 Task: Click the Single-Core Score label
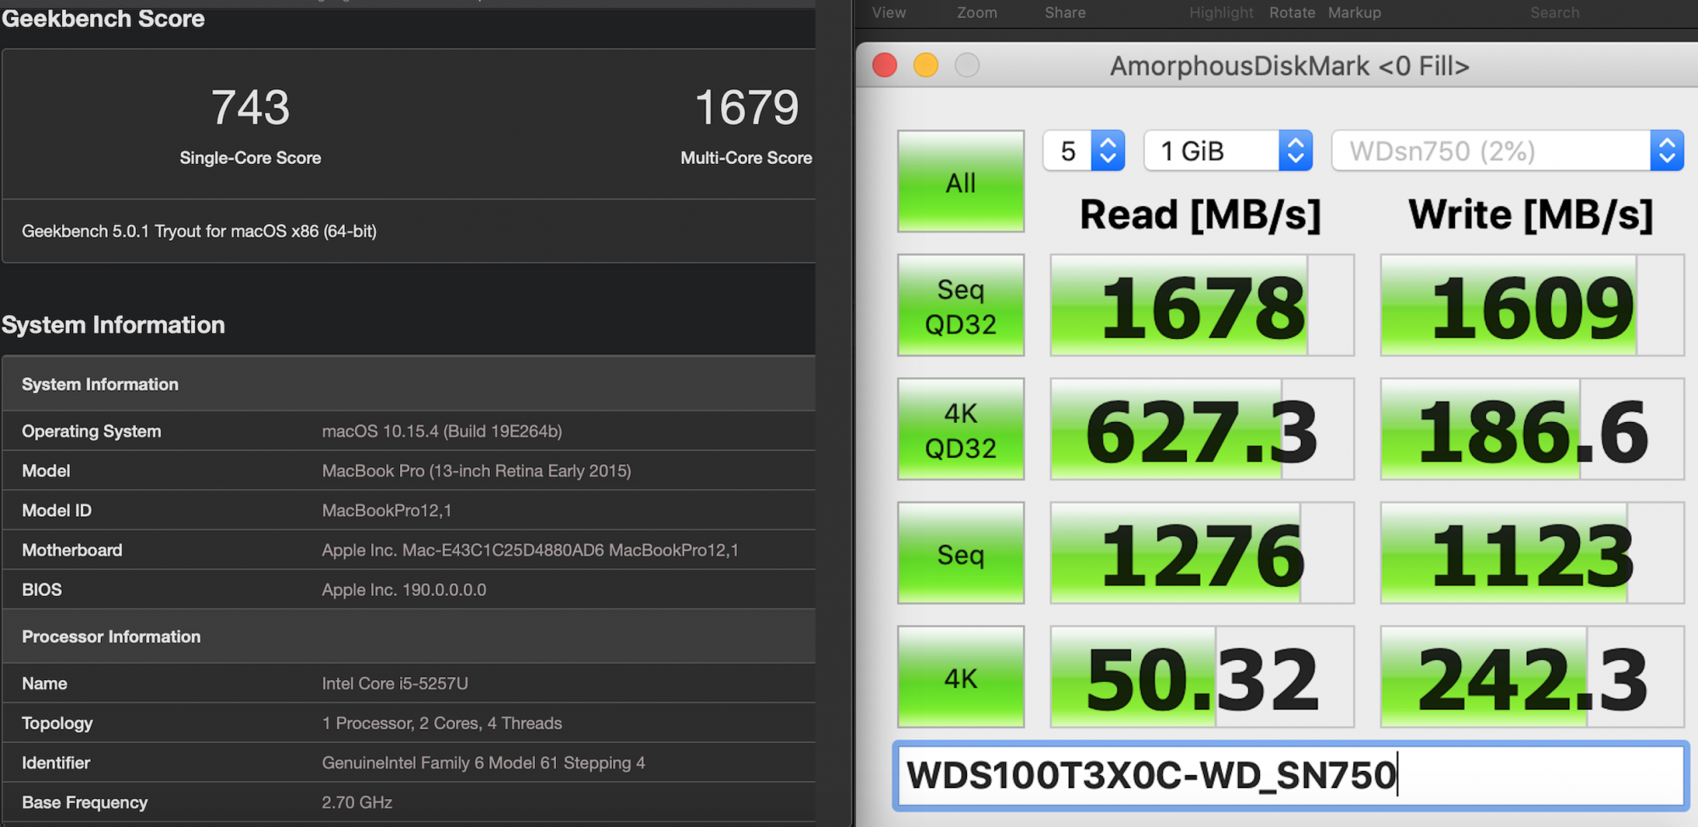click(250, 158)
